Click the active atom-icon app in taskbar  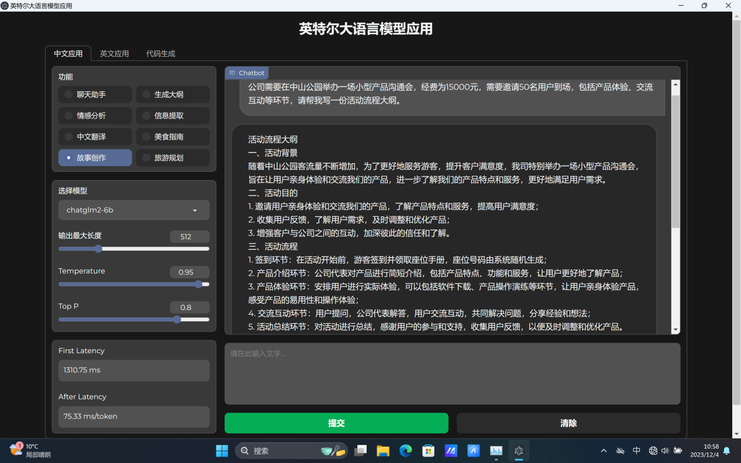pos(519,451)
